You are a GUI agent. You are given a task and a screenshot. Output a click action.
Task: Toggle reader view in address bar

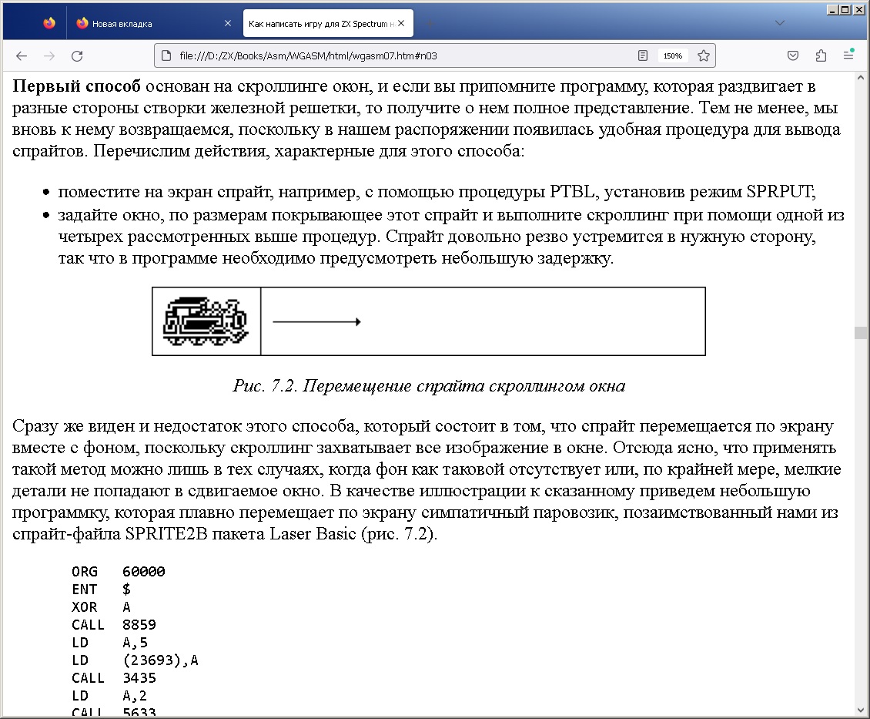[643, 55]
